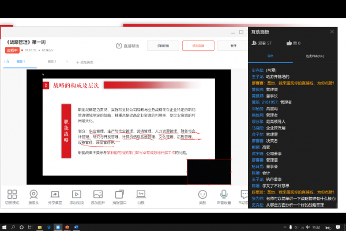Image resolution: width=346 pixels, height=231 pixels.
Task: Click the Windows Start button on taskbar
Action: 5,226
